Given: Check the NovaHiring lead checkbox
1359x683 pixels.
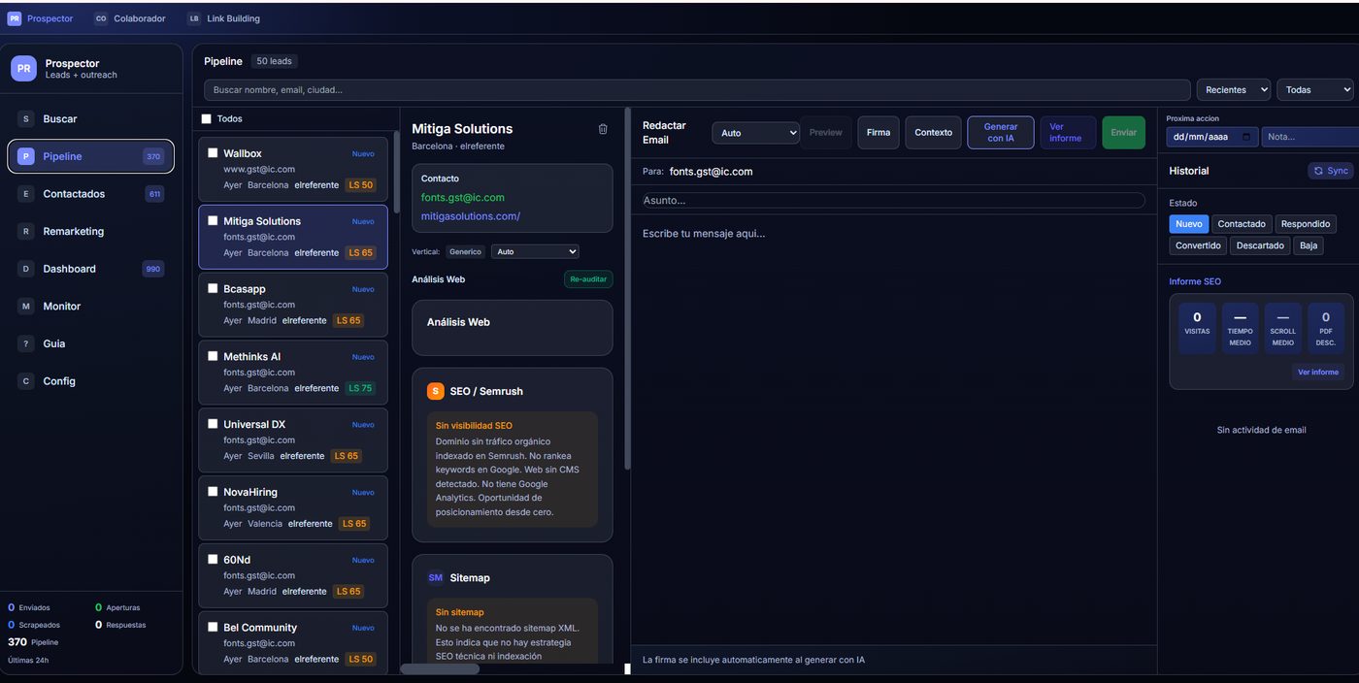Looking at the screenshot, I should [213, 491].
